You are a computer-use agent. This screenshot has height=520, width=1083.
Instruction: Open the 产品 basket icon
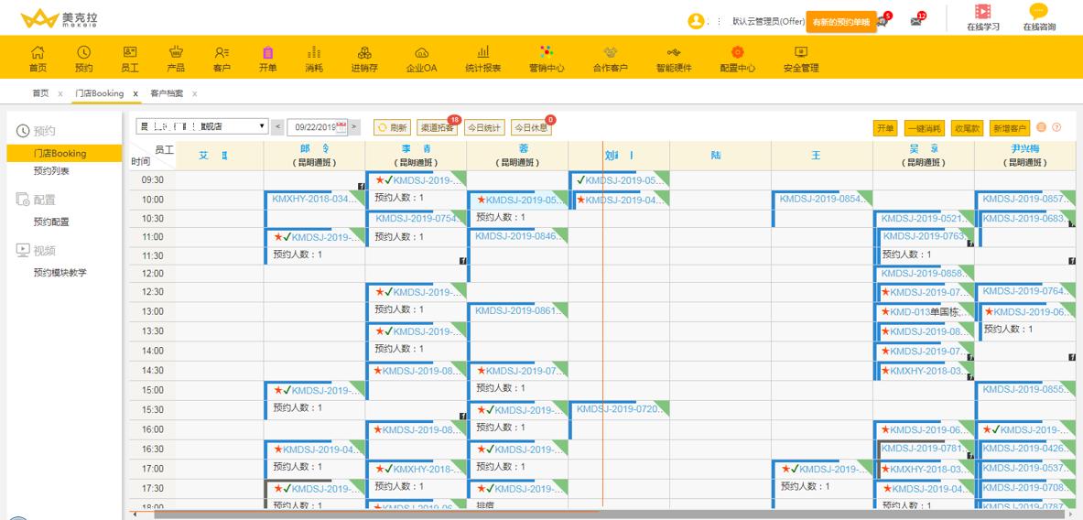[176, 53]
